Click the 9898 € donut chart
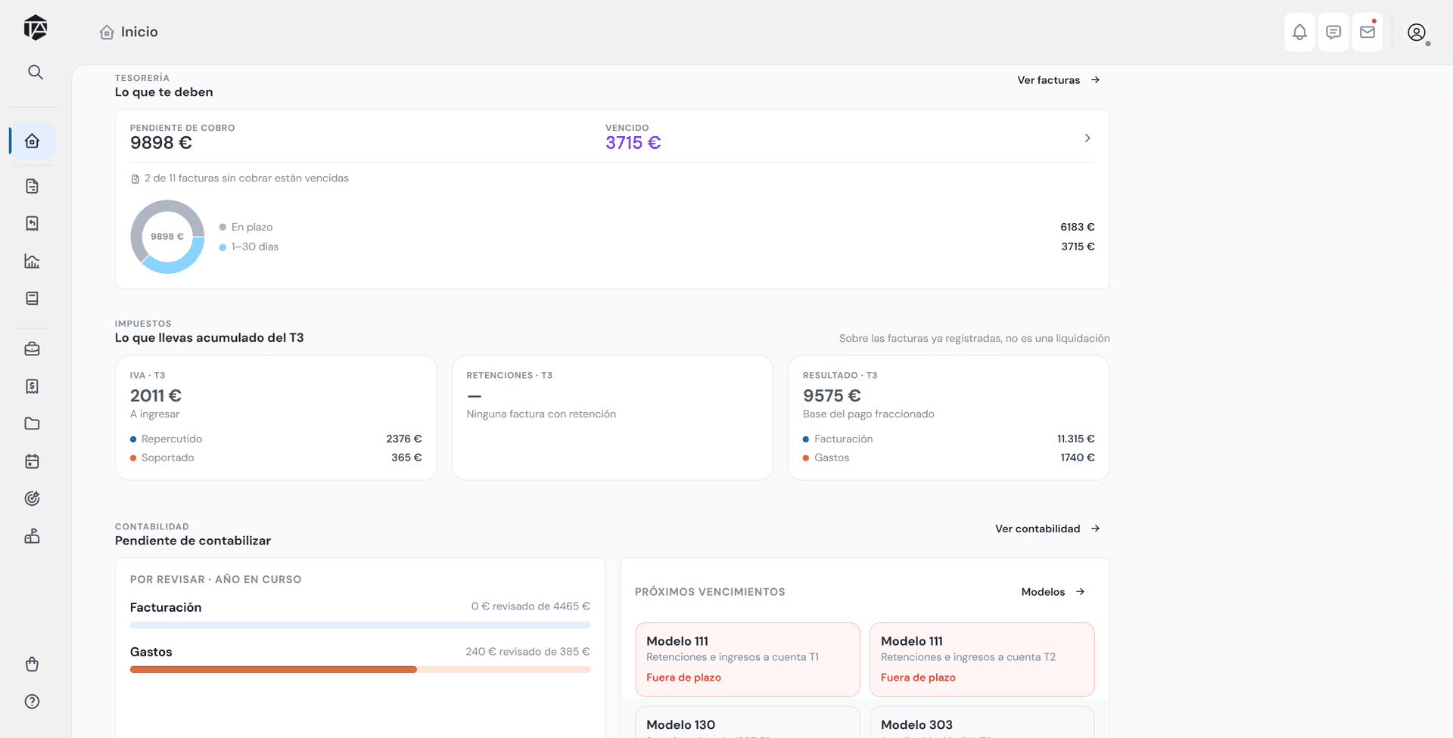1453x738 pixels. click(x=167, y=237)
